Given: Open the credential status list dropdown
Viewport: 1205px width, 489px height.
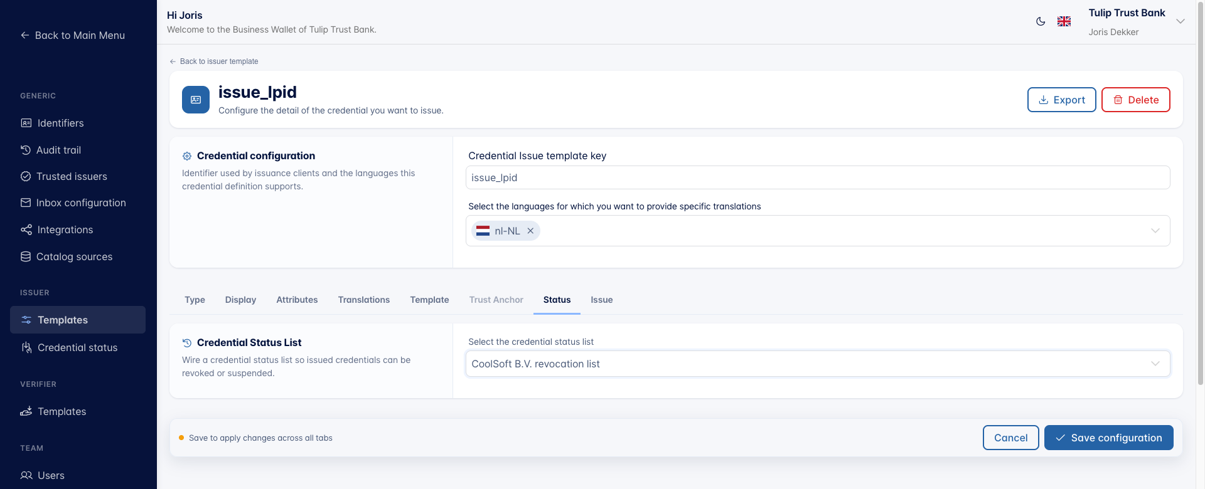Looking at the screenshot, I should (818, 364).
